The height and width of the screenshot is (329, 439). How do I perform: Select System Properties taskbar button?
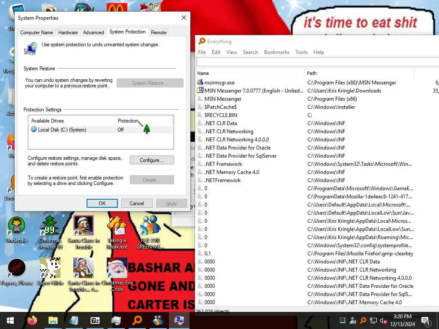tap(179, 320)
